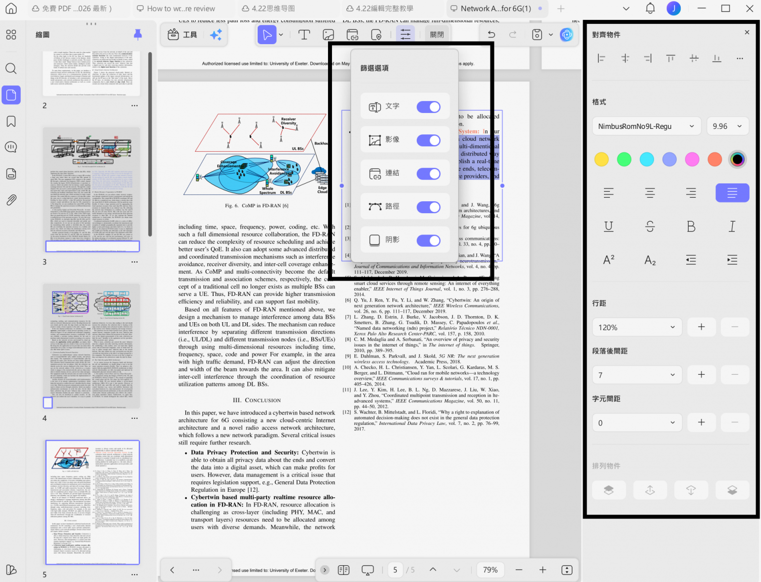The height and width of the screenshot is (582, 761).
Task: Increase paragraph indent
Action: coord(732,260)
